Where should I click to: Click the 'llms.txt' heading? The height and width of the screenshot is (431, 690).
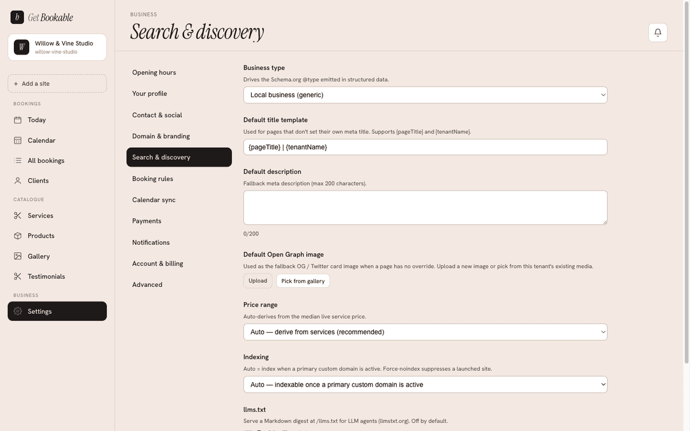[255, 410]
